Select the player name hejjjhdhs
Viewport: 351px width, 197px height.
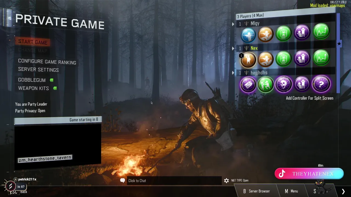(259, 73)
